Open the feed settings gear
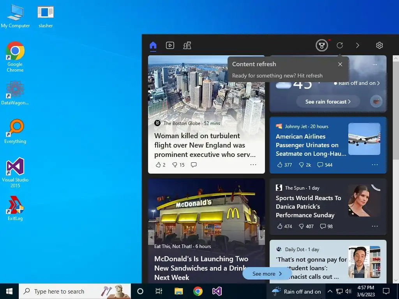 tap(380, 45)
